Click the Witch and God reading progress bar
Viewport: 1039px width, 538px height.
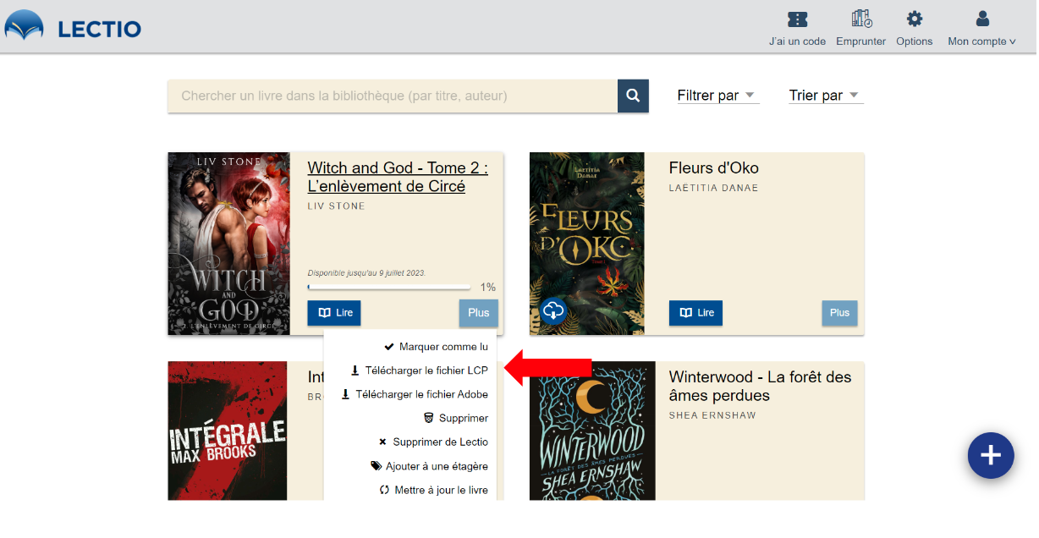(x=388, y=288)
